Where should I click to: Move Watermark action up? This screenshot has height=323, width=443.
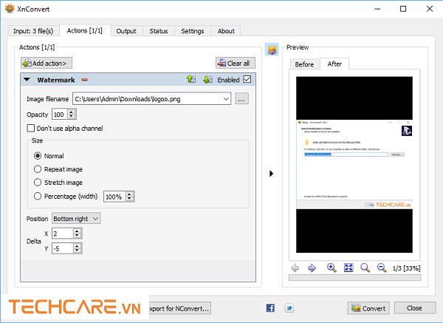point(190,79)
